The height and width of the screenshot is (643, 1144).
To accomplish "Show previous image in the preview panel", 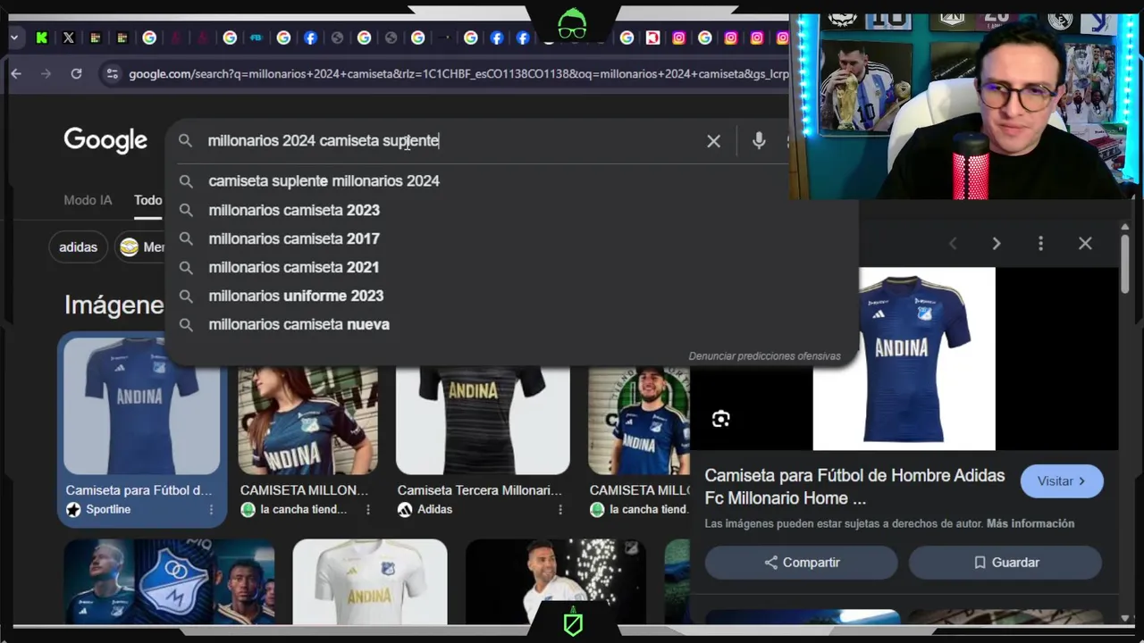I will [953, 244].
